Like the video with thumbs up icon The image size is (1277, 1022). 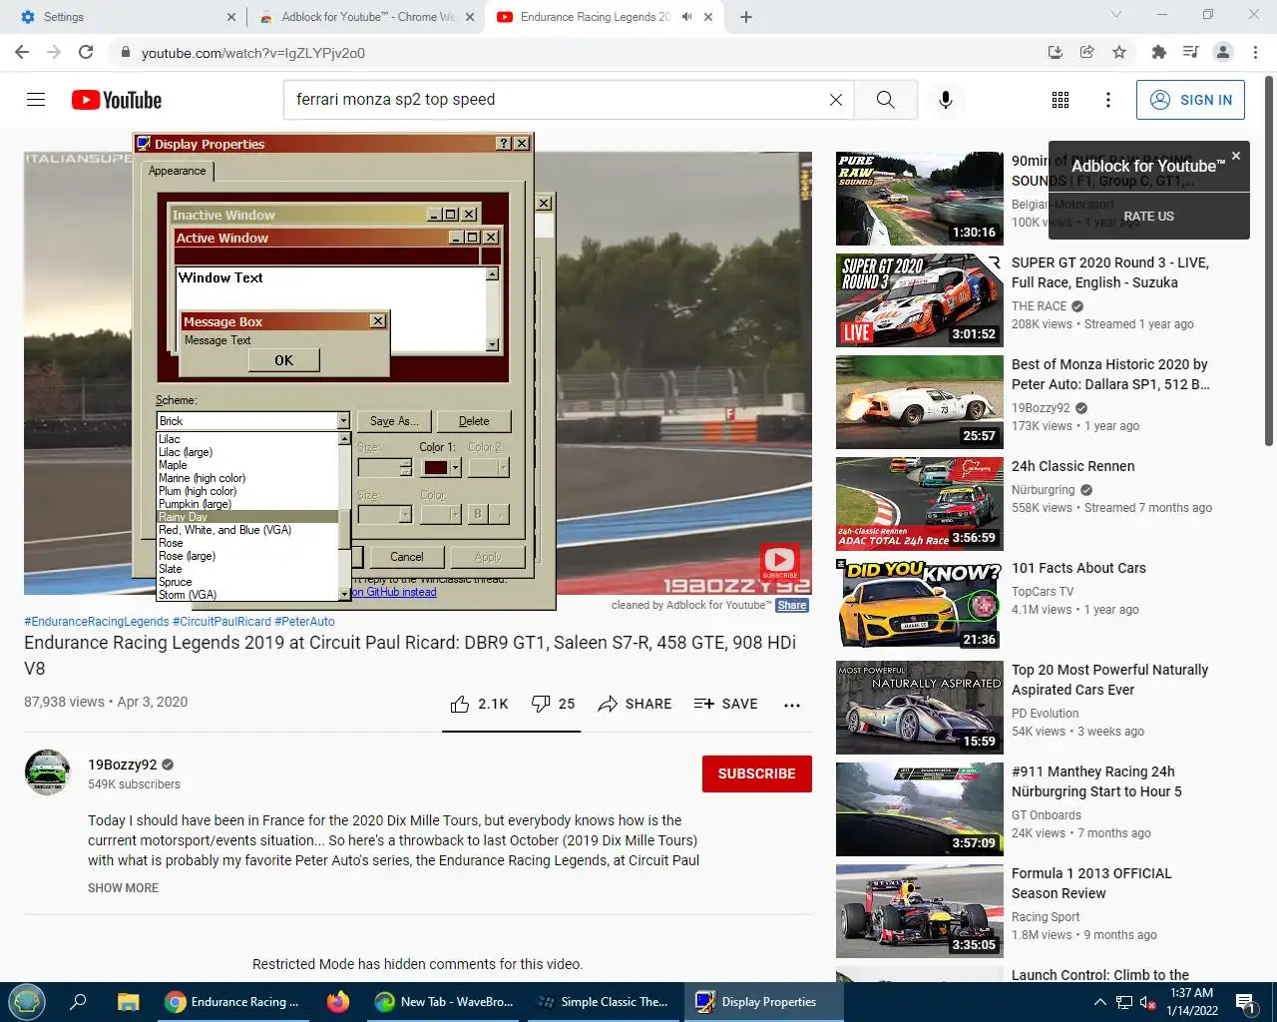coord(460,704)
